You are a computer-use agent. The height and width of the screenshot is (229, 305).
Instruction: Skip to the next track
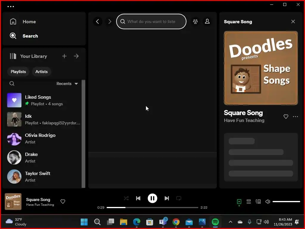pyautogui.click(x=167, y=198)
